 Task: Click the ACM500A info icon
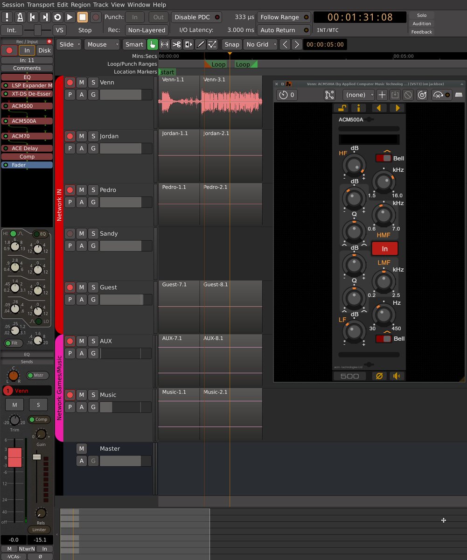point(358,108)
